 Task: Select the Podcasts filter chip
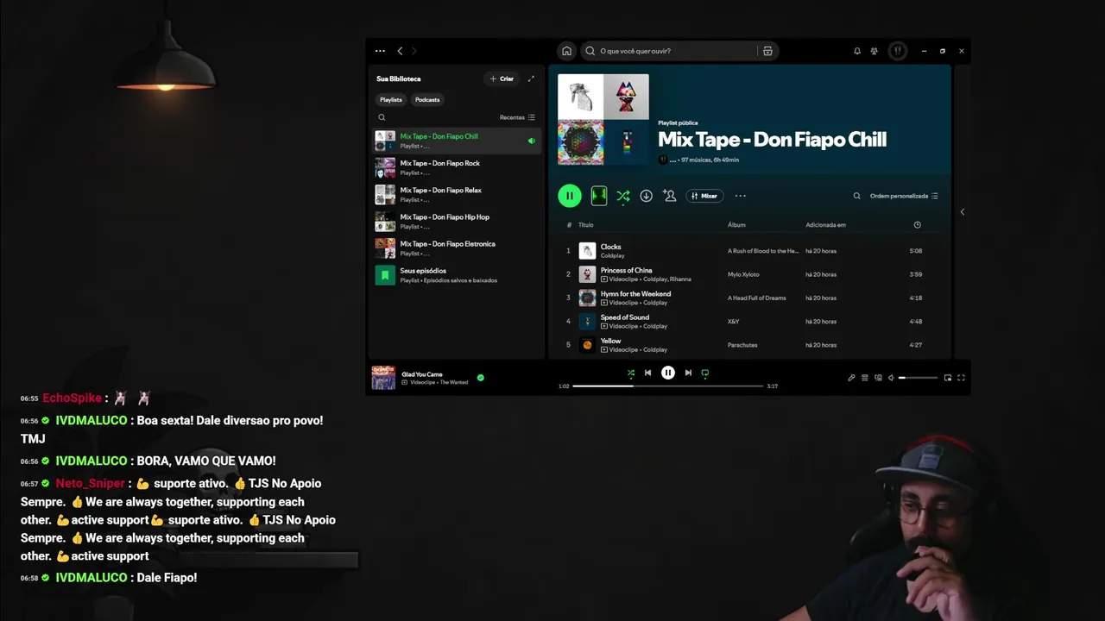[427, 99]
